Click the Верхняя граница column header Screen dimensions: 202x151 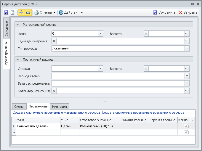163,120
